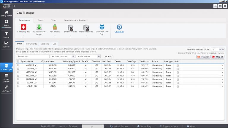Open Optimizer in left sidebar
Screen dimensions: 228x128
(x=6, y=44)
